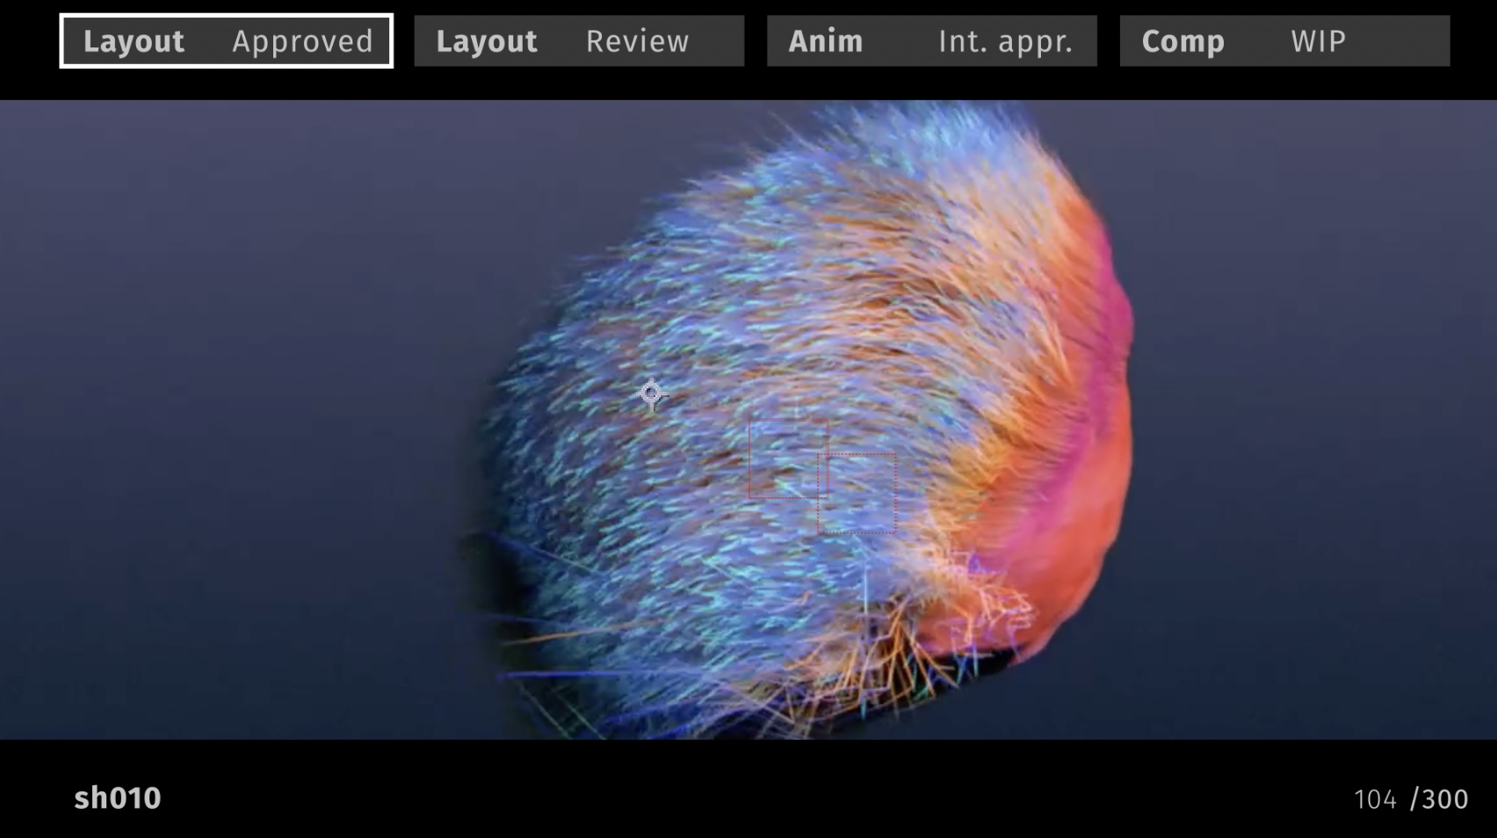
Task: Click the "Anim" department label
Action: pos(825,40)
